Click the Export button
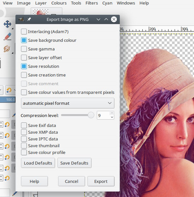This screenshot has height=197, width=194. pyautogui.click(x=101, y=181)
